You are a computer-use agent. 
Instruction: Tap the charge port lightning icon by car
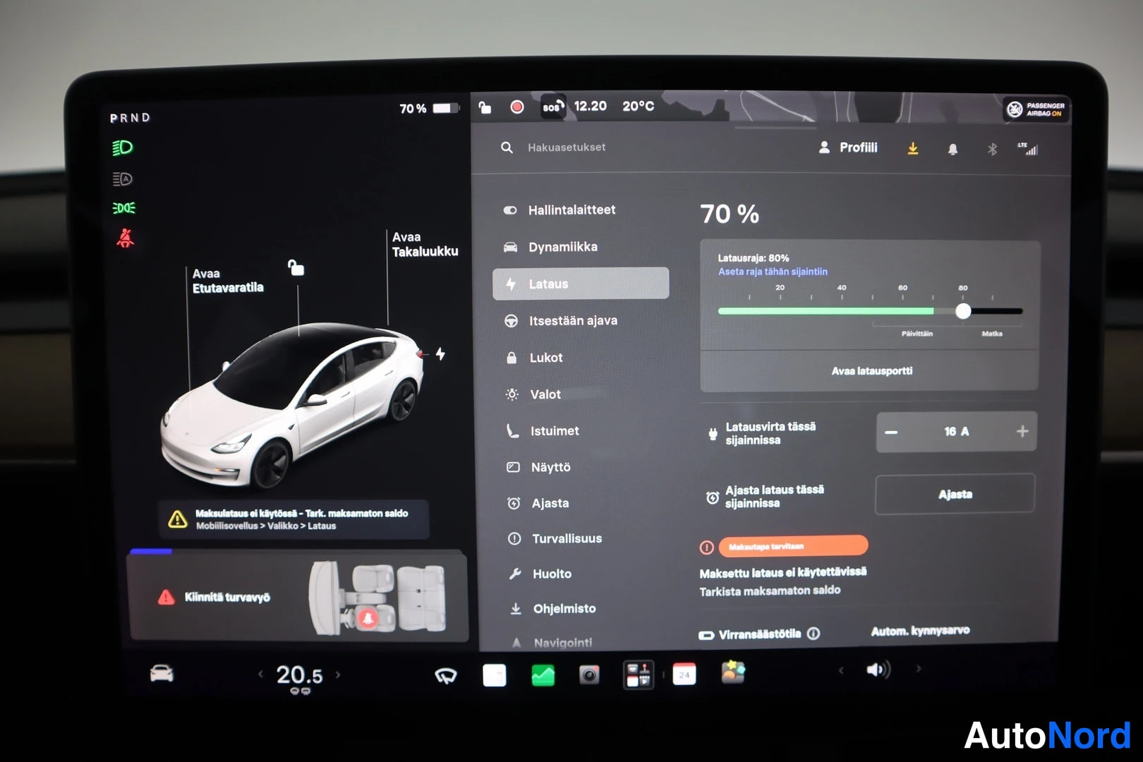click(440, 353)
